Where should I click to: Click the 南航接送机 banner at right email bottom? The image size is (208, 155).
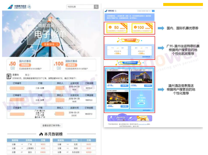(129, 118)
